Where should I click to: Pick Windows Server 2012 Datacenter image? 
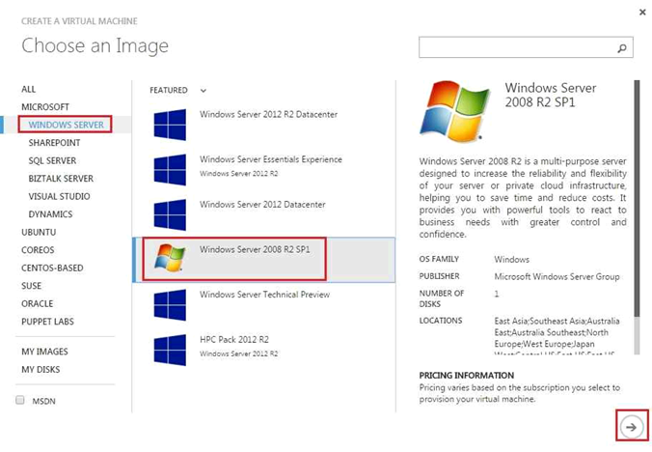point(263,214)
